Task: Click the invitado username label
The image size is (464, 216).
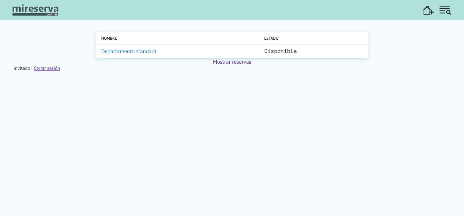Action: click(x=22, y=68)
